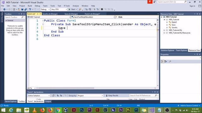This screenshot has width=202, height=113.
Task: Click the Property Pages wrench icon
Action: tap(170, 62)
